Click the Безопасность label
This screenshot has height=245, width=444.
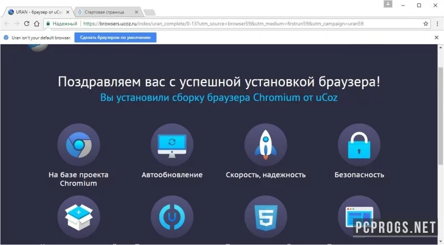coord(359,175)
